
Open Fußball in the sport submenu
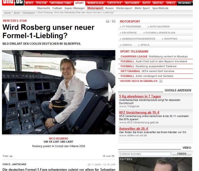57,8
